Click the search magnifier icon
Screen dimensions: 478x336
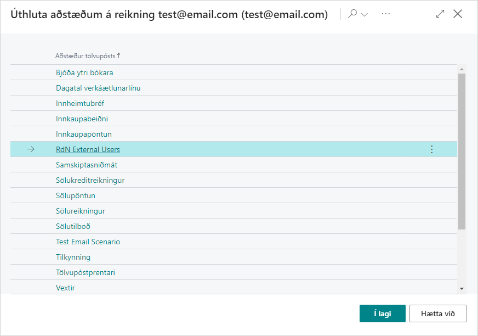(352, 14)
